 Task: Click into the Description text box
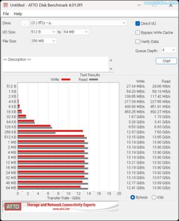(56, 64)
